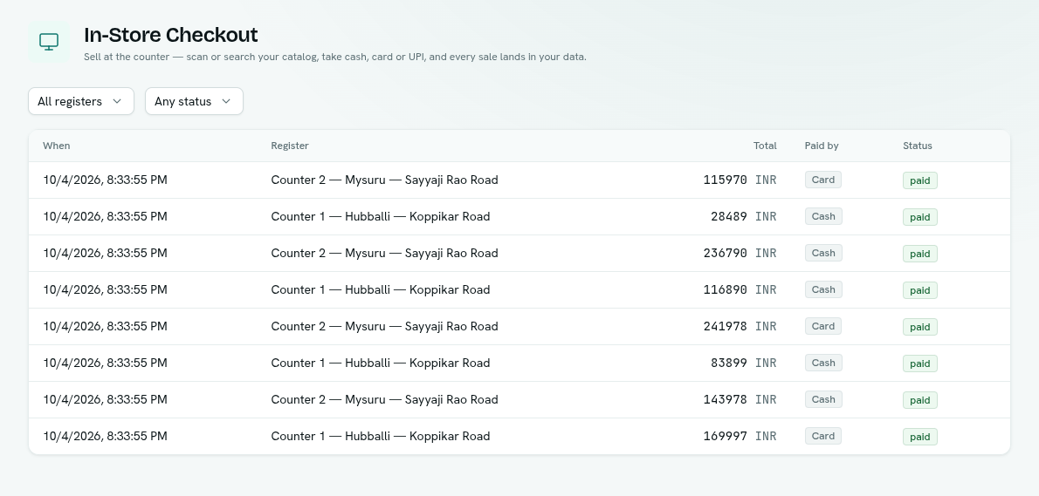
Task: Click Counter 1 Hubballi register in 169997 row
Action: click(381, 436)
